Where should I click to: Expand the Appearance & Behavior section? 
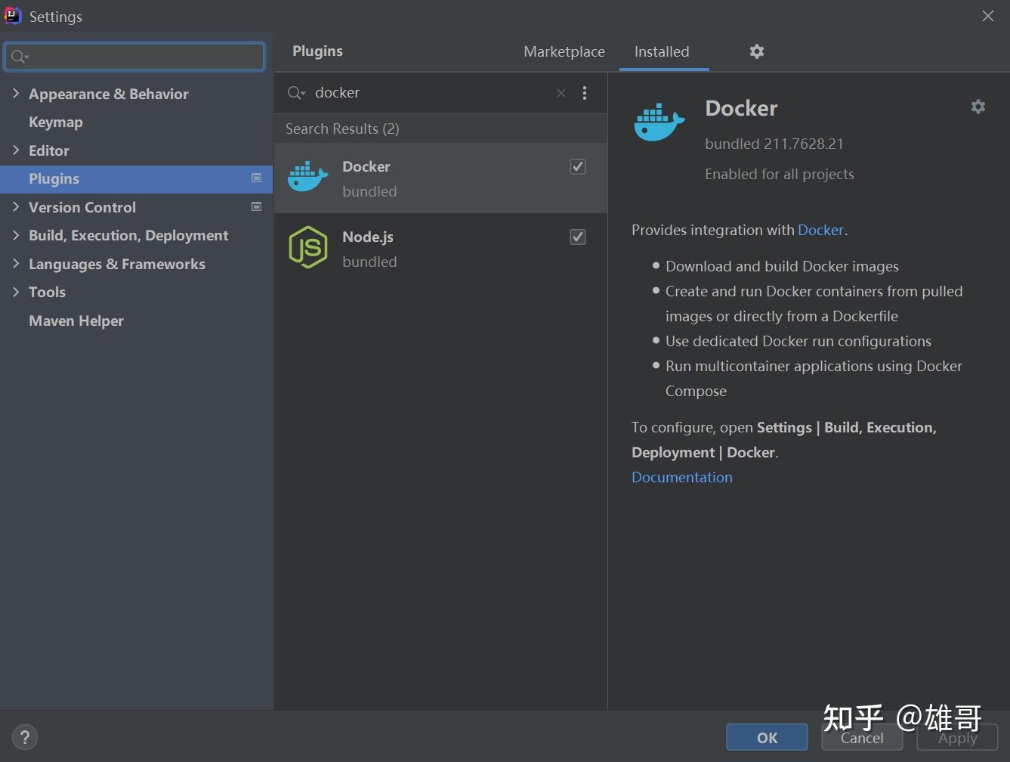pos(17,93)
